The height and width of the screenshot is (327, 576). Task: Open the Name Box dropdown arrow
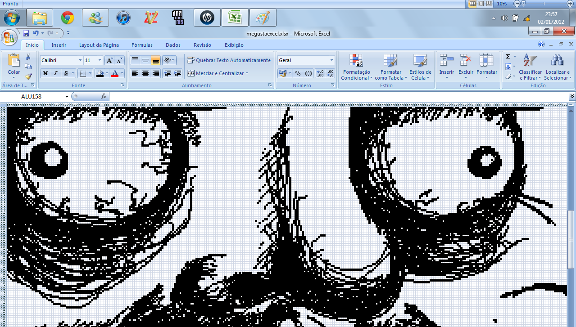[x=67, y=96]
